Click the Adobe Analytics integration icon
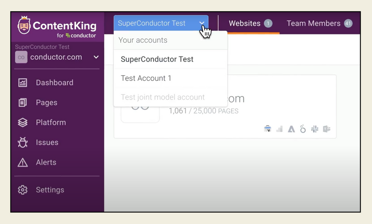This screenshot has width=372, height=224. coord(291,129)
